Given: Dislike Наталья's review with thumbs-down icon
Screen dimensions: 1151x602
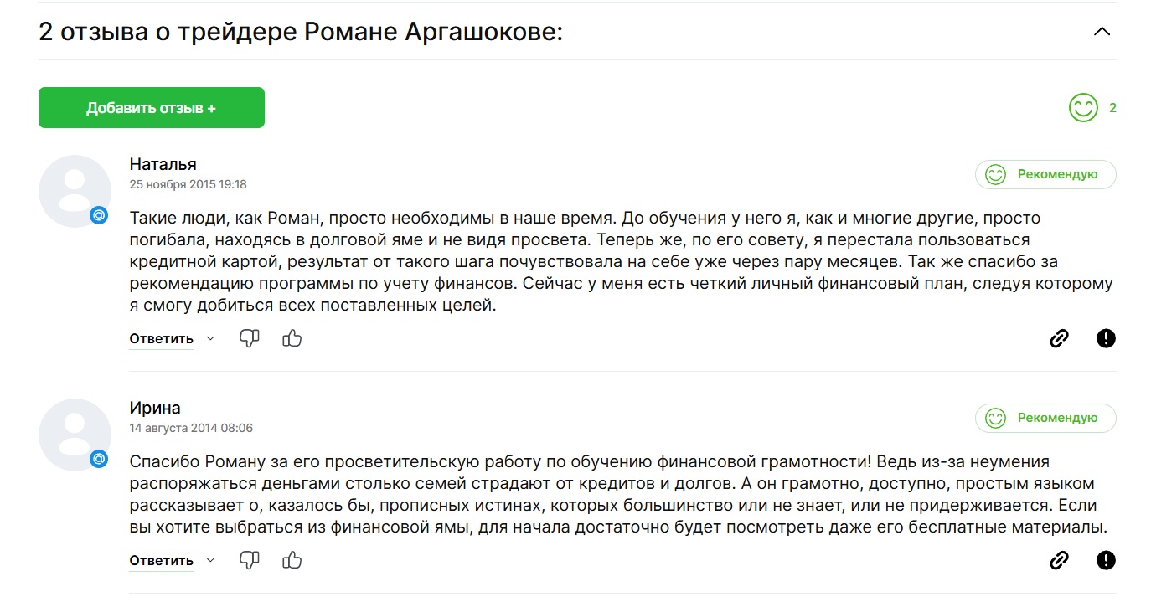Looking at the screenshot, I should click(x=250, y=338).
